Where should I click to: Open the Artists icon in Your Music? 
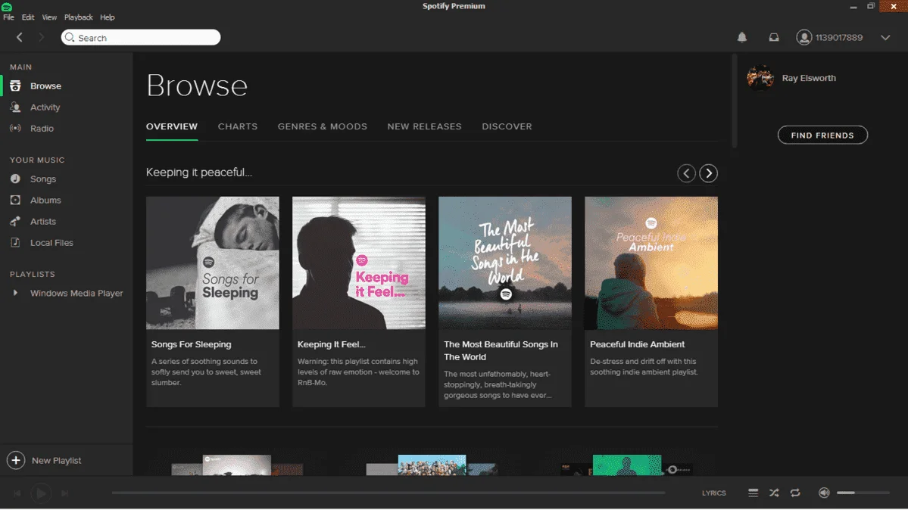point(15,221)
